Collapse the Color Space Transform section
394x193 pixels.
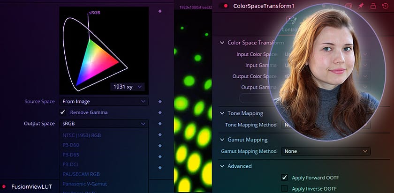(222, 43)
